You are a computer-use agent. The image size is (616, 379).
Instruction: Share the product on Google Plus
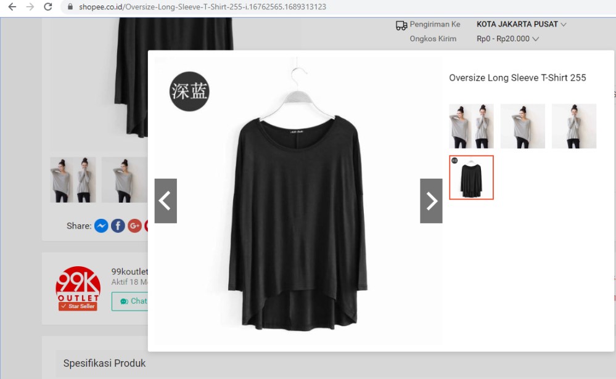pos(134,226)
